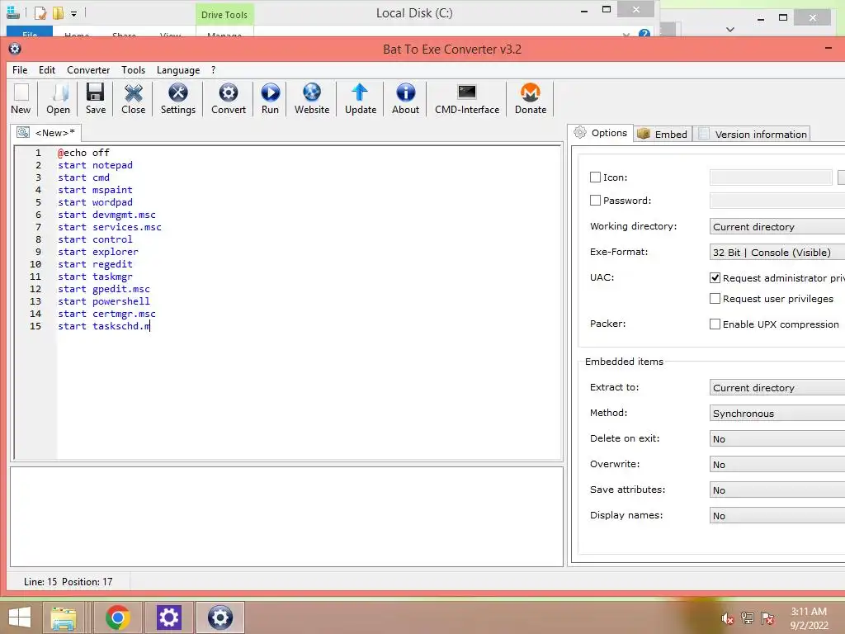Click line 'start taskmgr' in editor
The height and width of the screenshot is (634, 845).
click(95, 277)
